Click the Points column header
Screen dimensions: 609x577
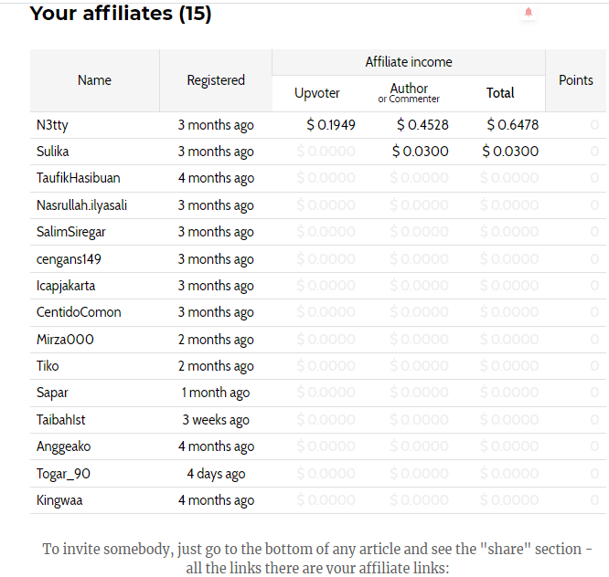tap(575, 80)
